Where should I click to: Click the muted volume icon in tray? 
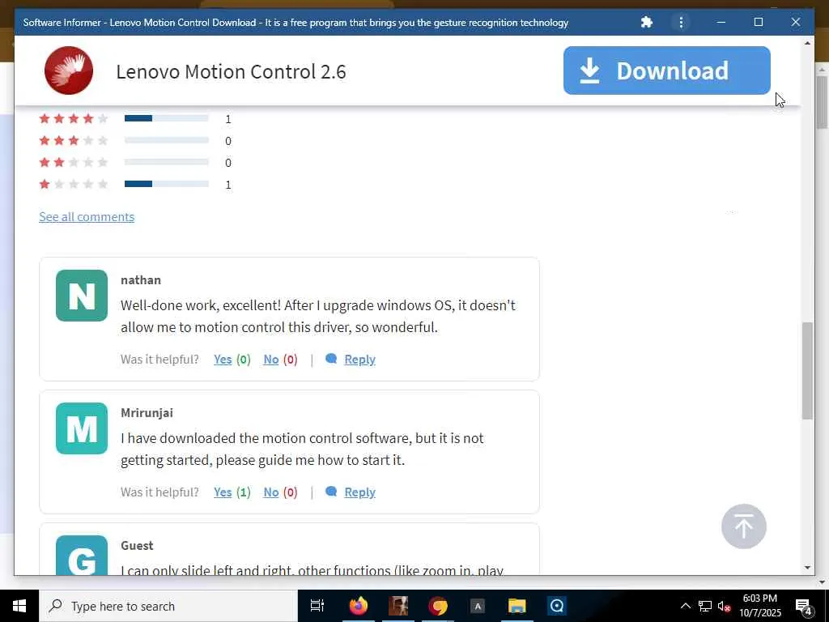tap(724, 607)
